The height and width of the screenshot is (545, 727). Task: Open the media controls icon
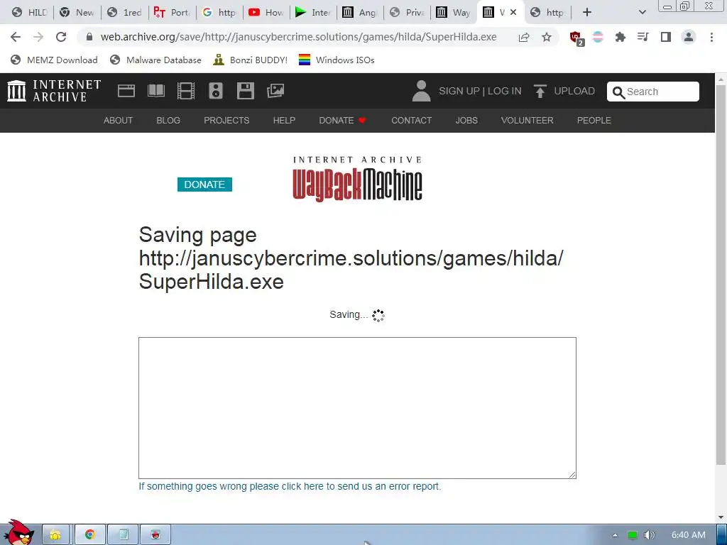pos(643,37)
